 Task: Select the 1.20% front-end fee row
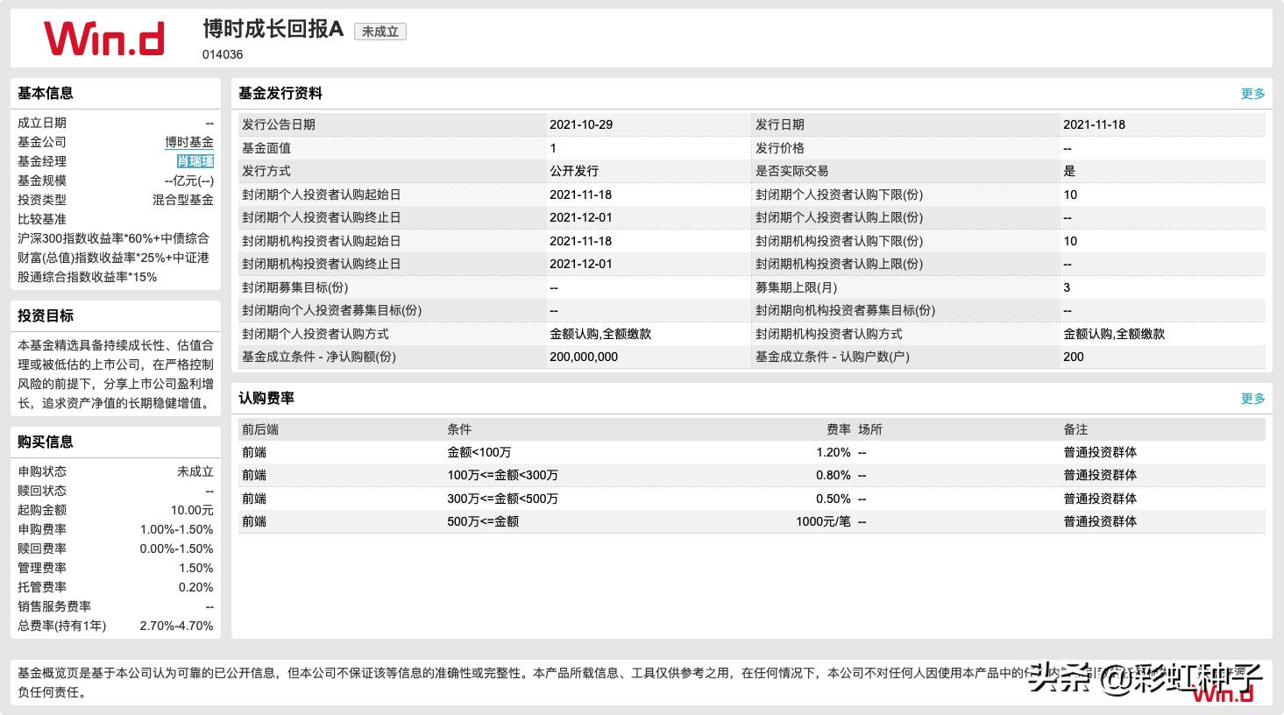pyautogui.click(x=834, y=452)
